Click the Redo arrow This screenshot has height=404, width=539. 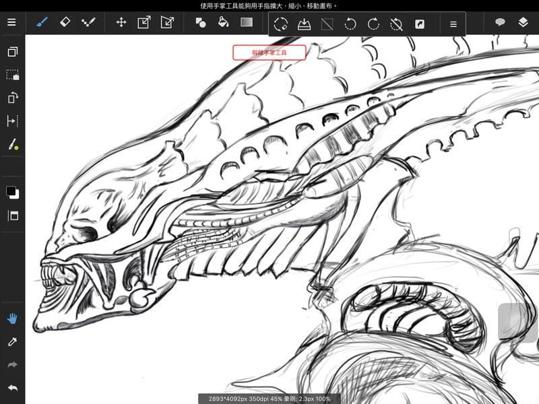point(12,365)
